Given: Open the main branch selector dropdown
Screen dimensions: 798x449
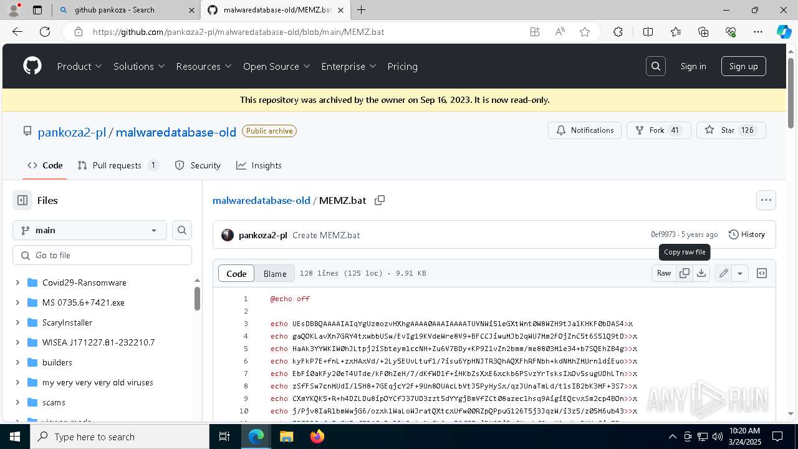Looking at the screenshot, I should pyautogui.click(x=90, y=230).
